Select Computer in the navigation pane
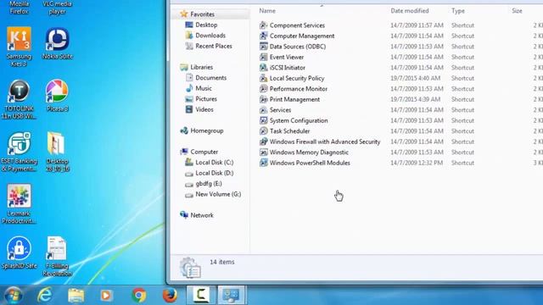The height and width of the screenshot is (305, 543). pyautogui.click(x=204, y=152)
